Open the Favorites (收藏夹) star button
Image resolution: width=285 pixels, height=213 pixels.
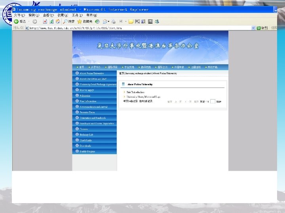point(85,21)
